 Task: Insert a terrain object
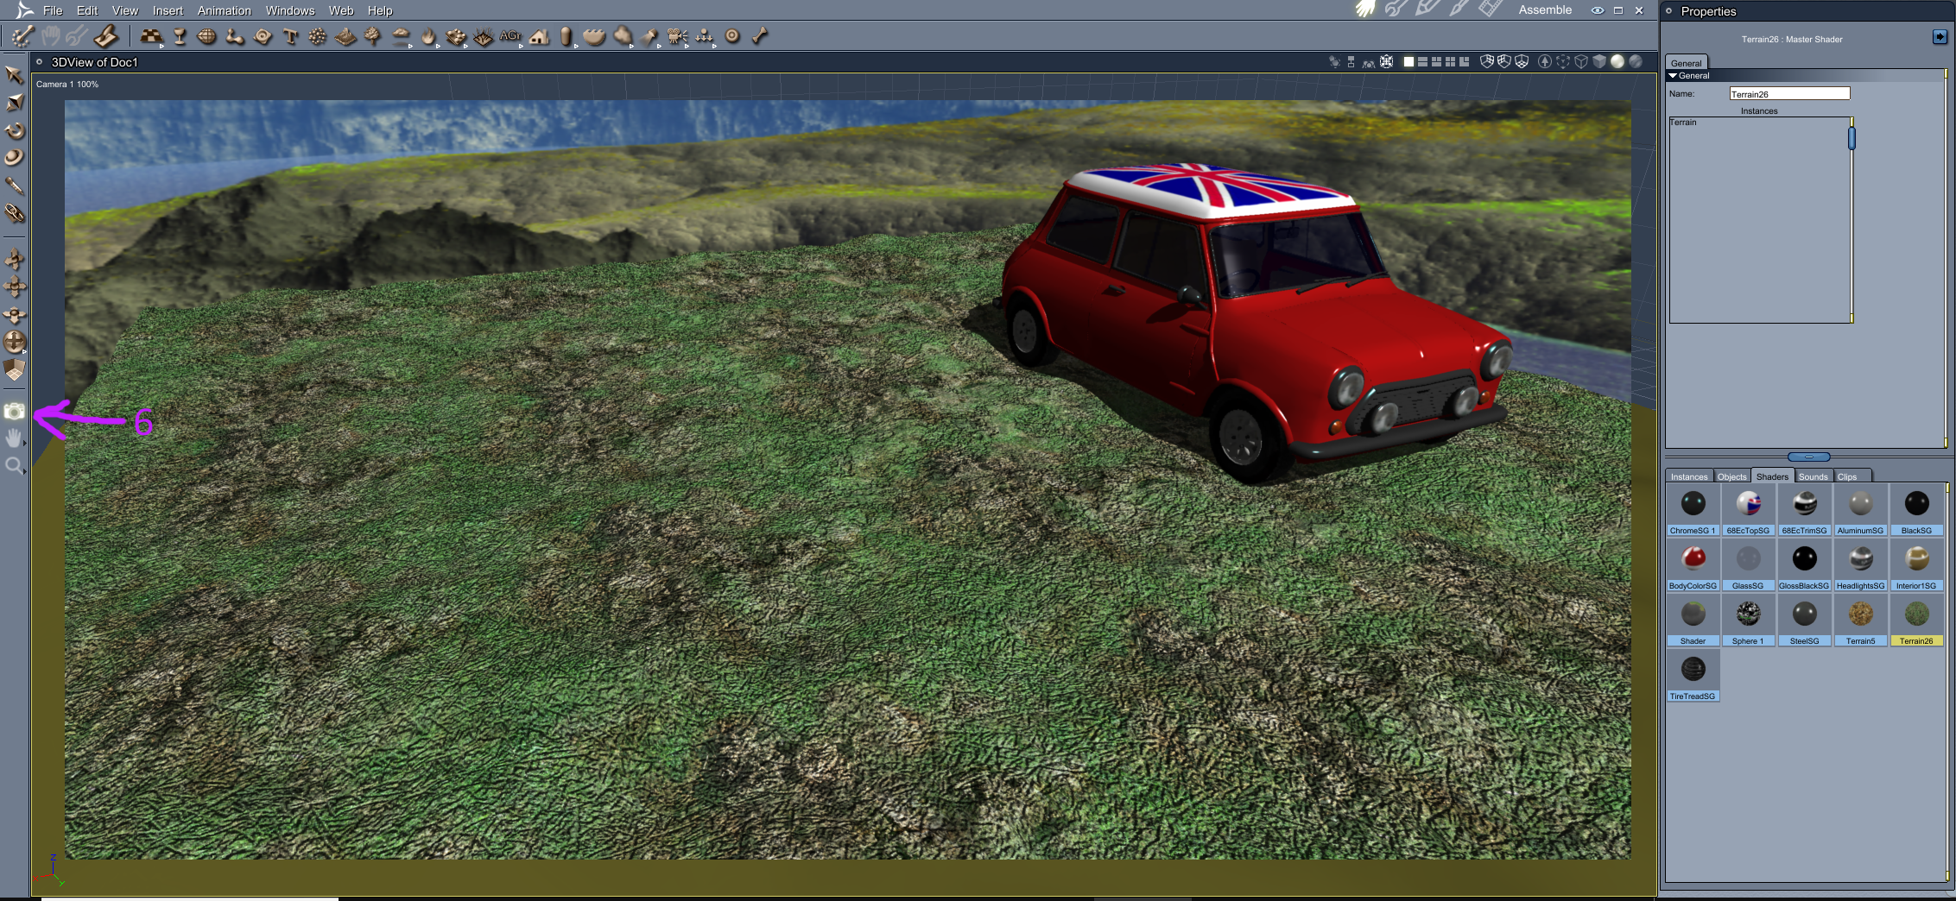coord(345,36)
